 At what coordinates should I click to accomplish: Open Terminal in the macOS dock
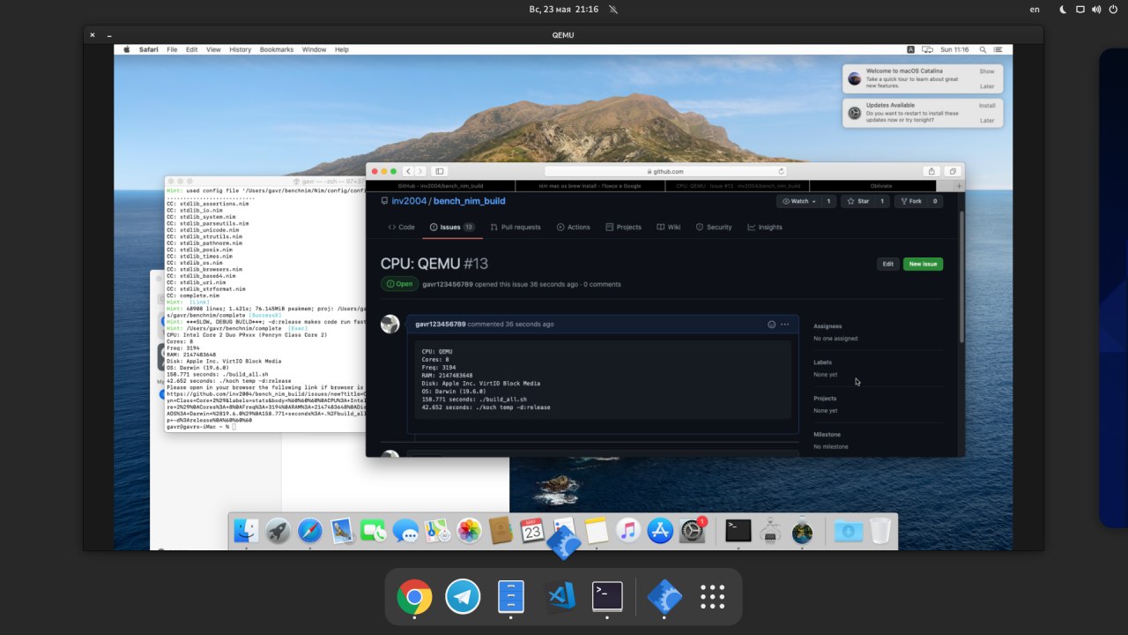coord(738,531)
